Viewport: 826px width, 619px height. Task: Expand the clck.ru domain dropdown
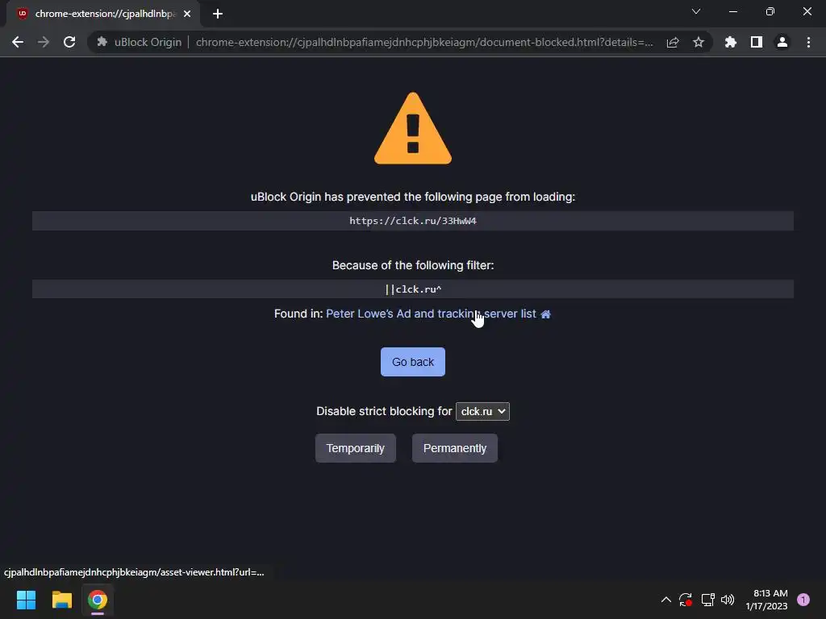482,411
